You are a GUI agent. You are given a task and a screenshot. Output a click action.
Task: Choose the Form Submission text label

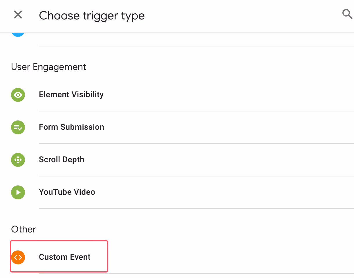click(72, 127)
